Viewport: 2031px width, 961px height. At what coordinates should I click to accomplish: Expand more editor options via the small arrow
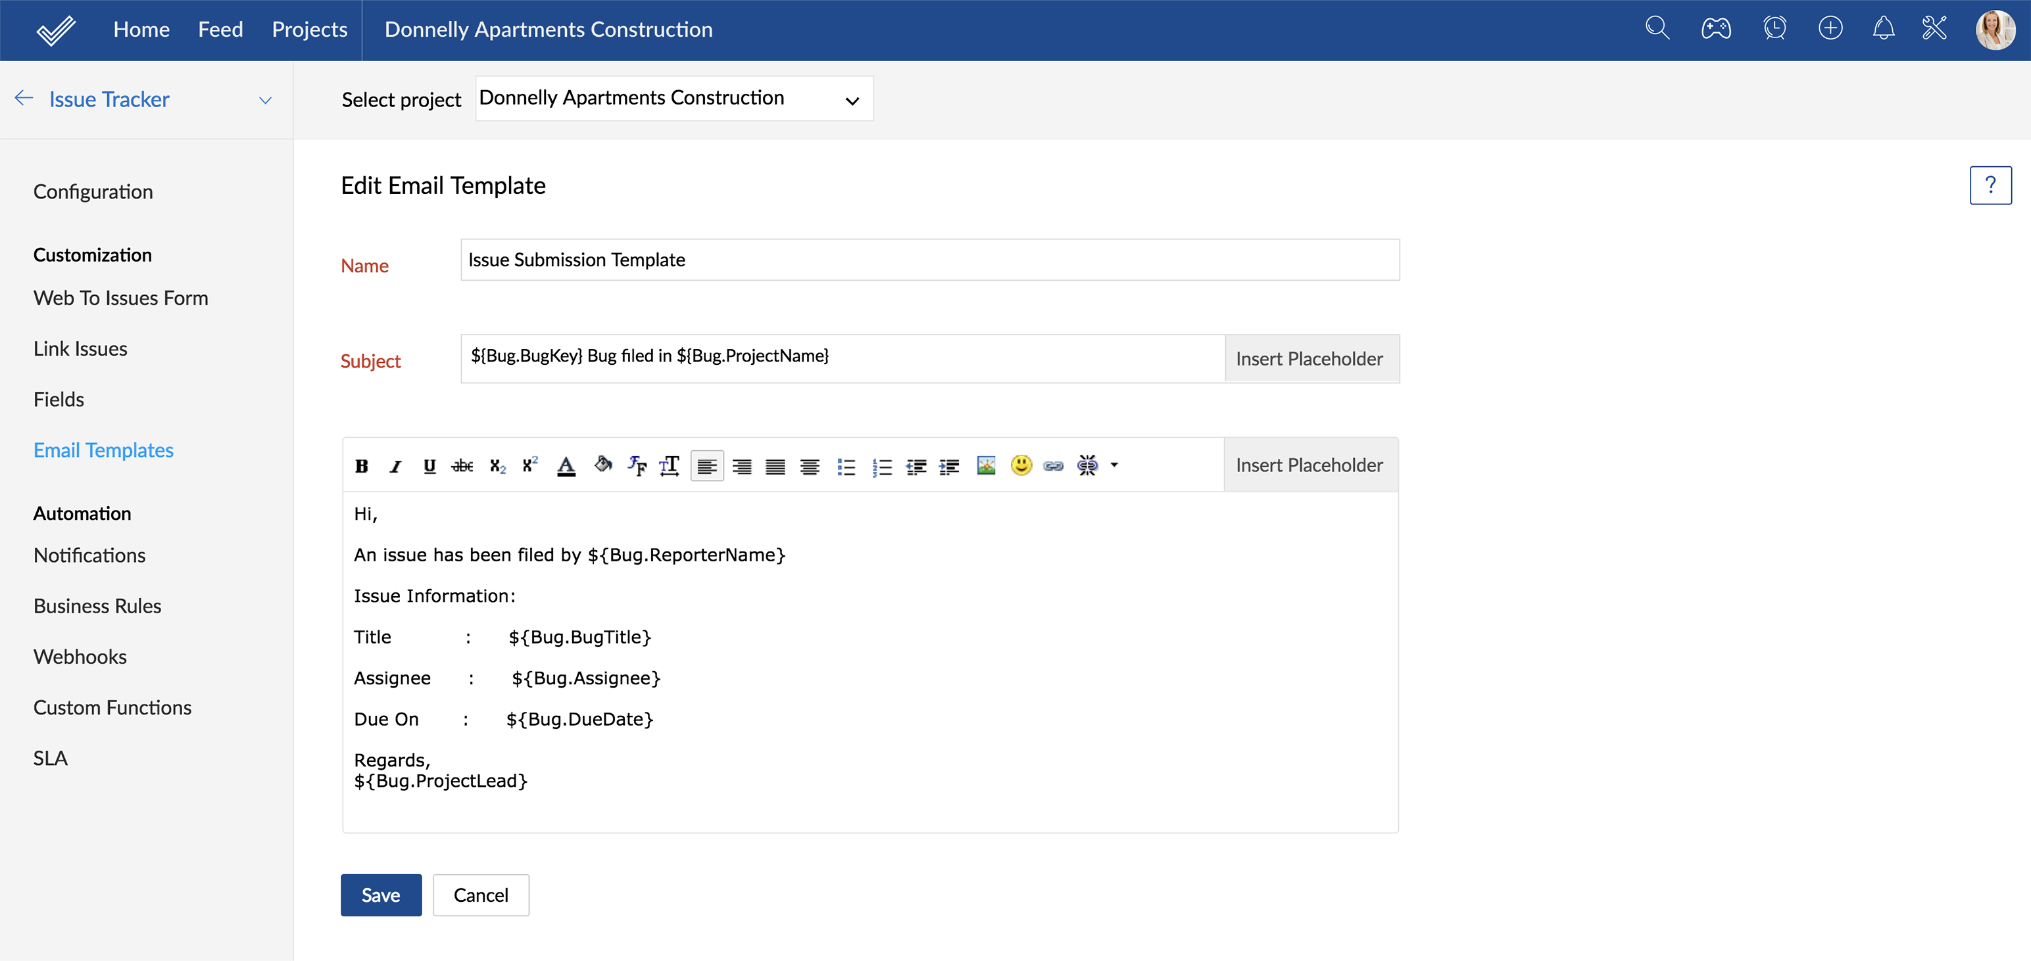pyautogui.click(x=1115, y=465)
